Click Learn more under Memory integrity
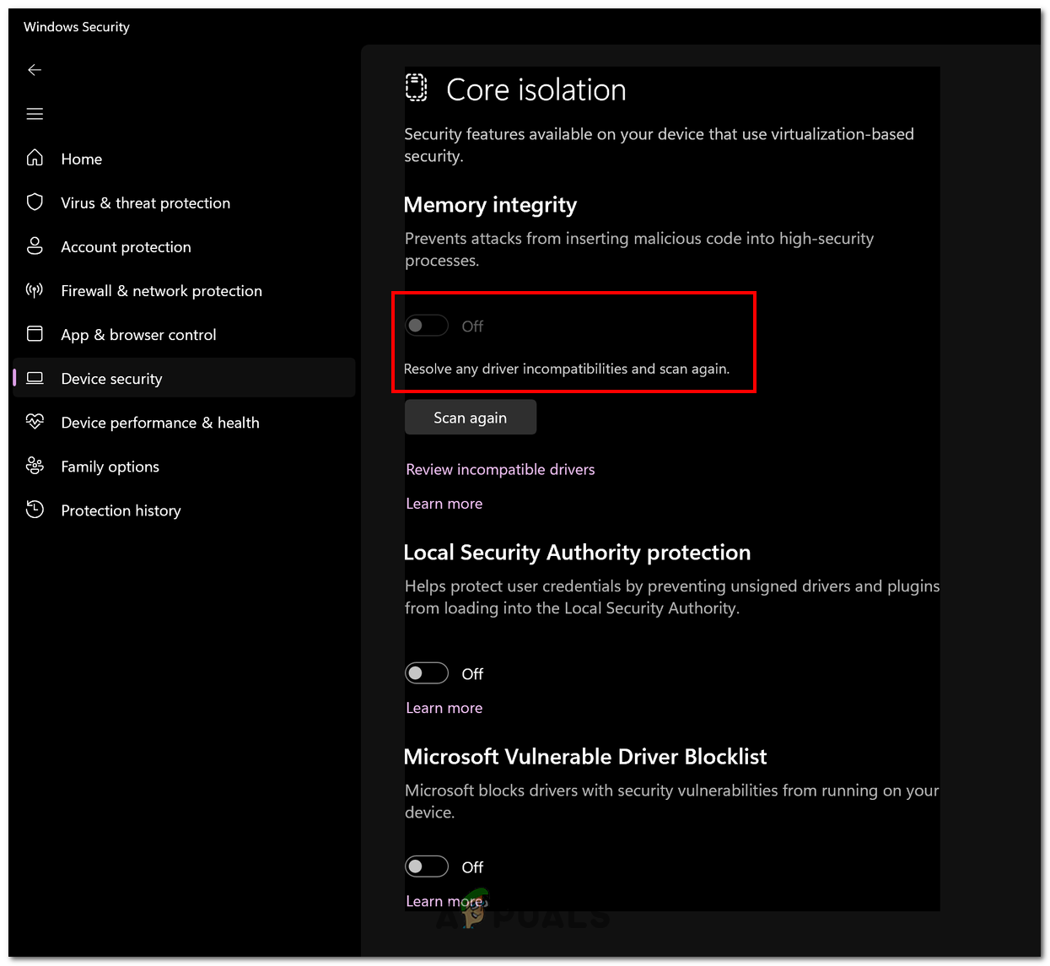 (x=444, y=504)
